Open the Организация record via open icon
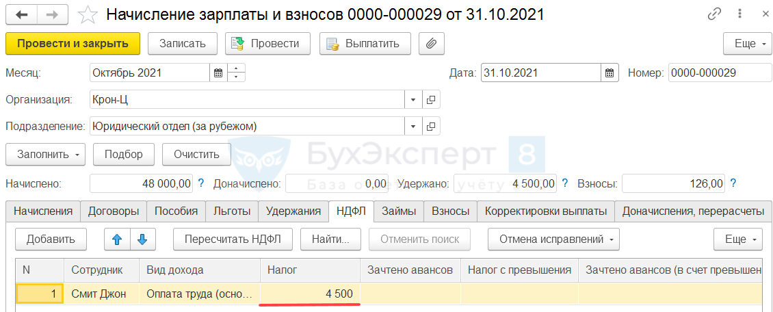The image size is (773, 312). (431, 100)
